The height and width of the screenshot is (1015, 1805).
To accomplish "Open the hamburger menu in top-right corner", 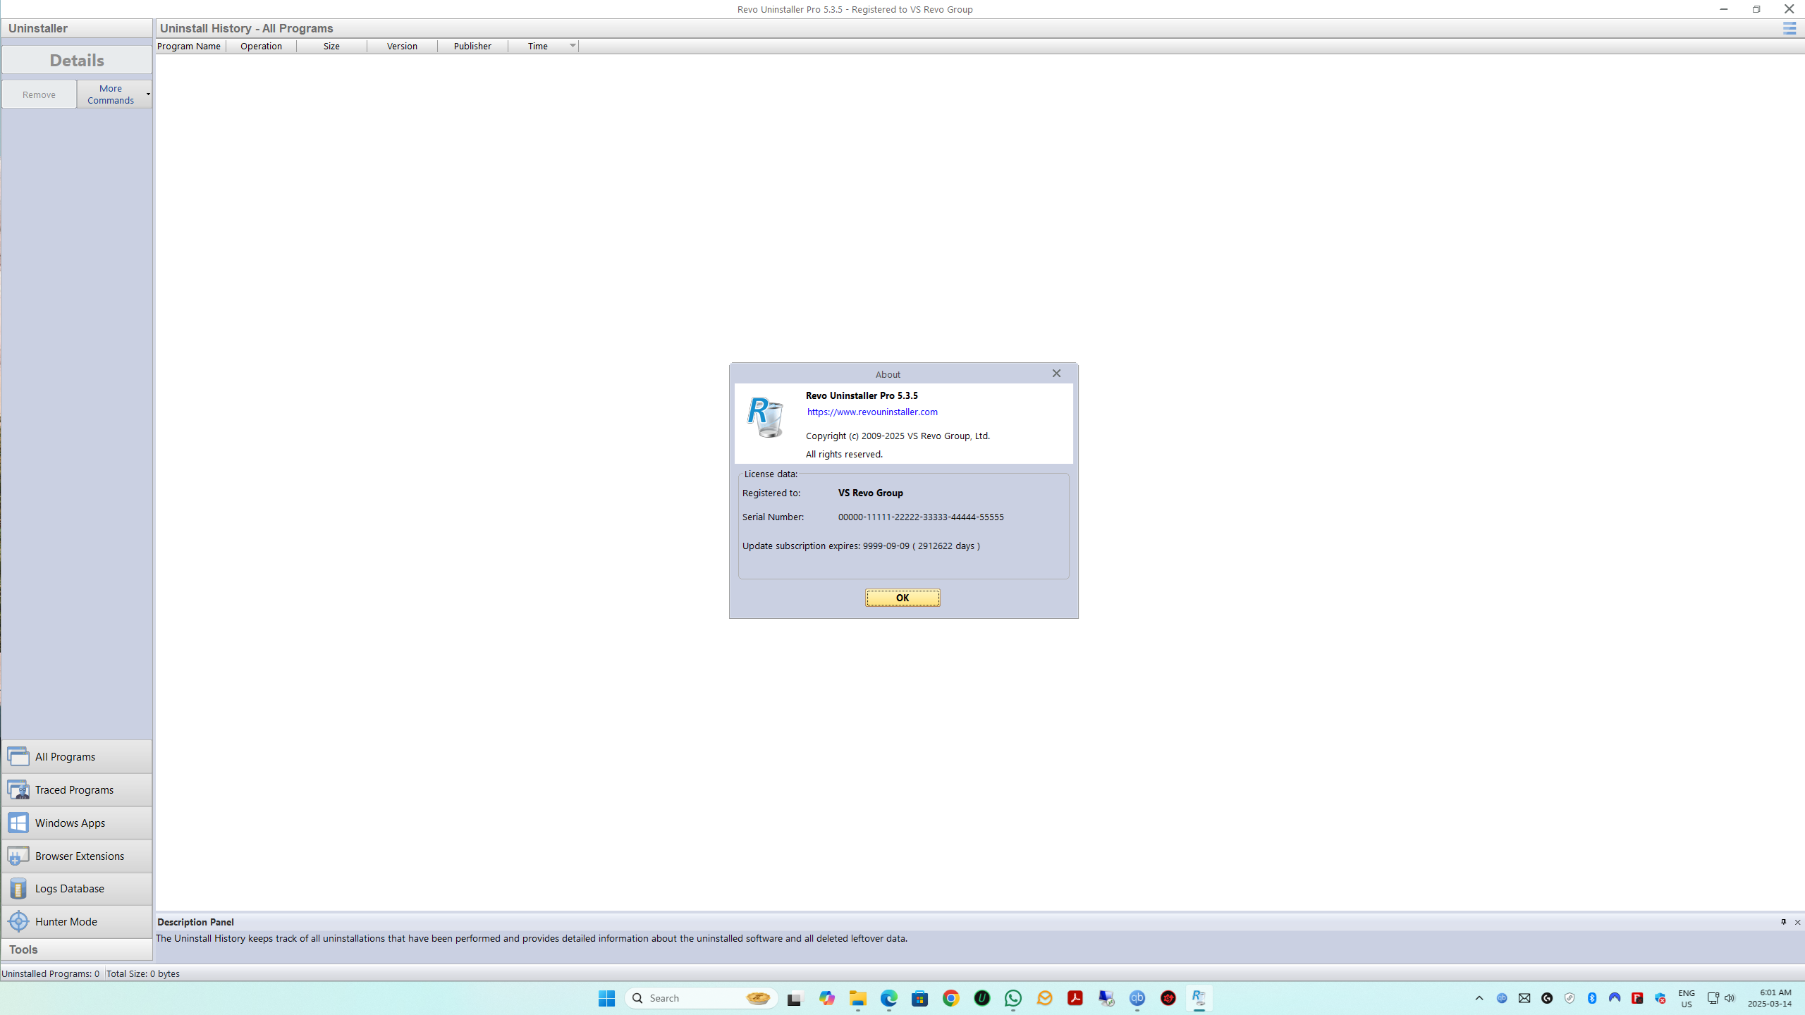I will coord(1789,28).
